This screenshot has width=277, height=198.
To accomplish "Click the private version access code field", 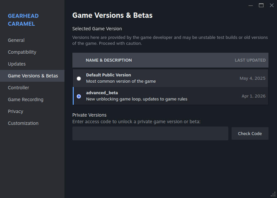I will [x=150, y=133].
